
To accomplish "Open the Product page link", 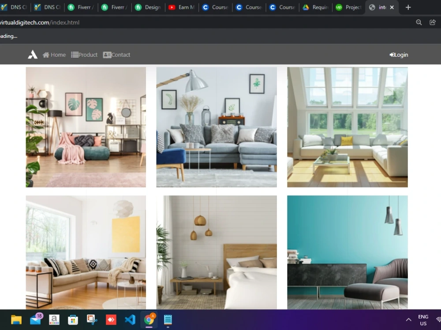I will pos(84,55).
